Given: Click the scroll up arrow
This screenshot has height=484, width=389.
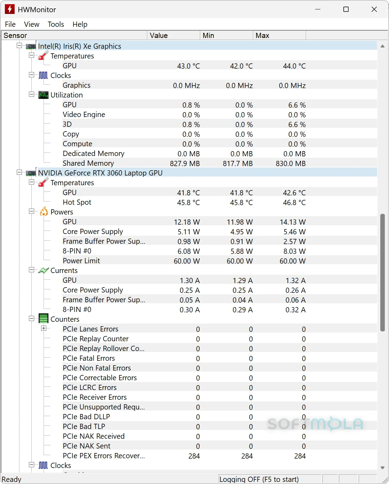Looking at the screenshot, I should tap(382, 46).
